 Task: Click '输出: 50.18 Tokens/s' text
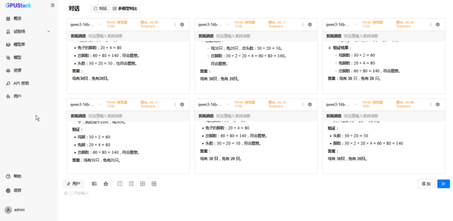pyautogui.click(x=277, y=104)
